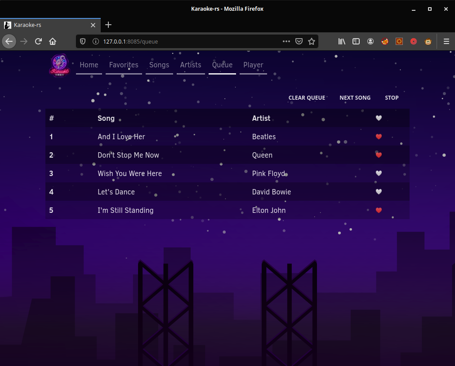This screenshot has width=455, height=366.
Task: Remove I'm Still Standing from favorites
Action: pos(379,210)
